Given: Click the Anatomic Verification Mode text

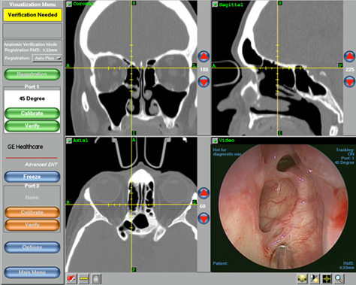Looking at the screenshot, I should click(30, 44).
